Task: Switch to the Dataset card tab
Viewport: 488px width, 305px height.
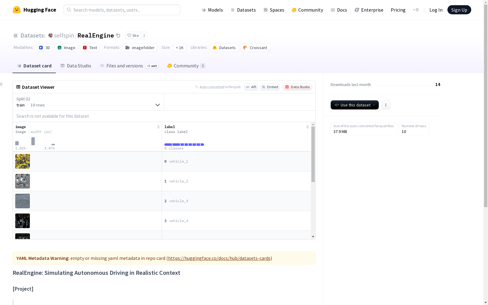Action: [34, 66]
